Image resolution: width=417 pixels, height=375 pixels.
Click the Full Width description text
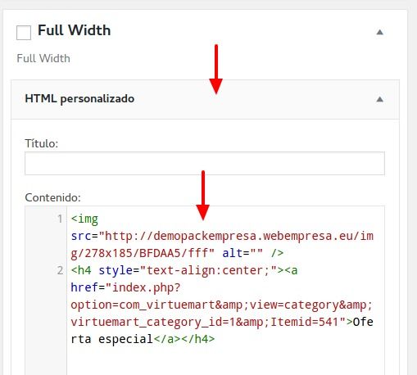pos(43,58)
